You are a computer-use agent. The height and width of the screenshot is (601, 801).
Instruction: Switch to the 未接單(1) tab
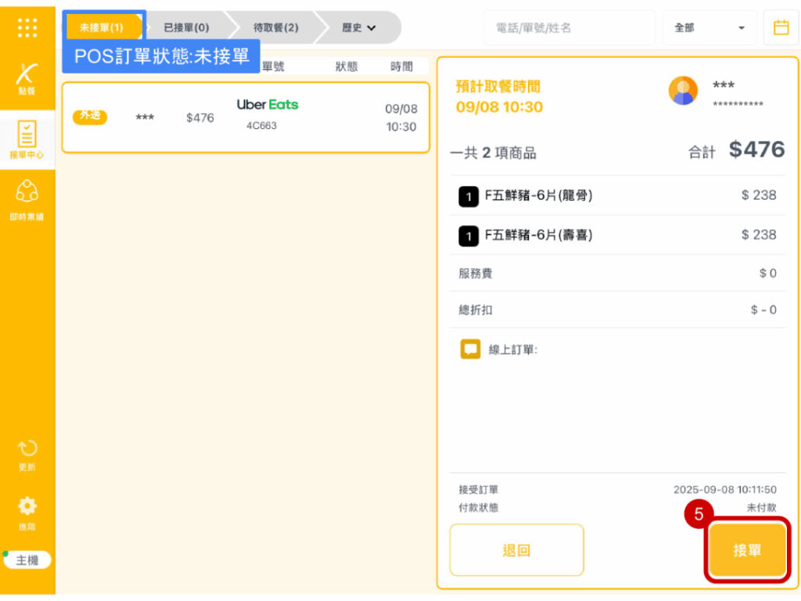pyautogui.click(x=102, y=27)
